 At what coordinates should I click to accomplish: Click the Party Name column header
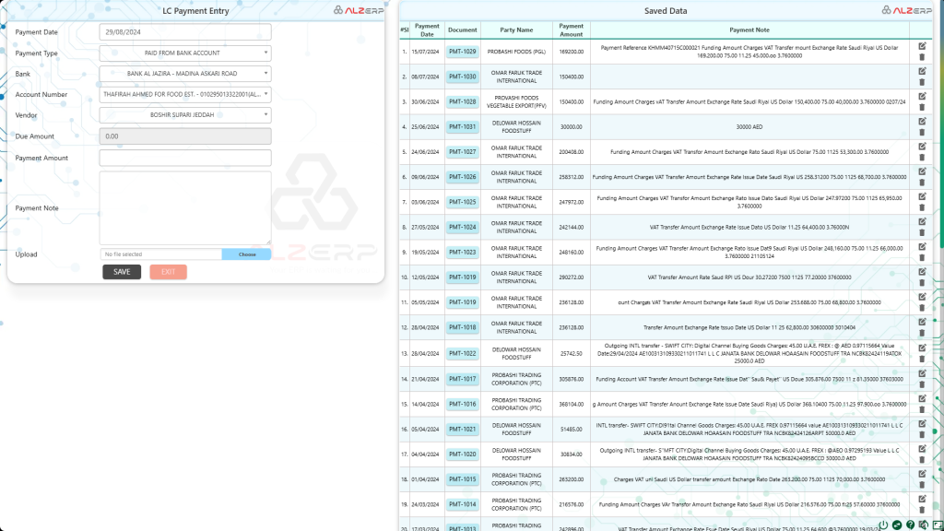[516, 30]
